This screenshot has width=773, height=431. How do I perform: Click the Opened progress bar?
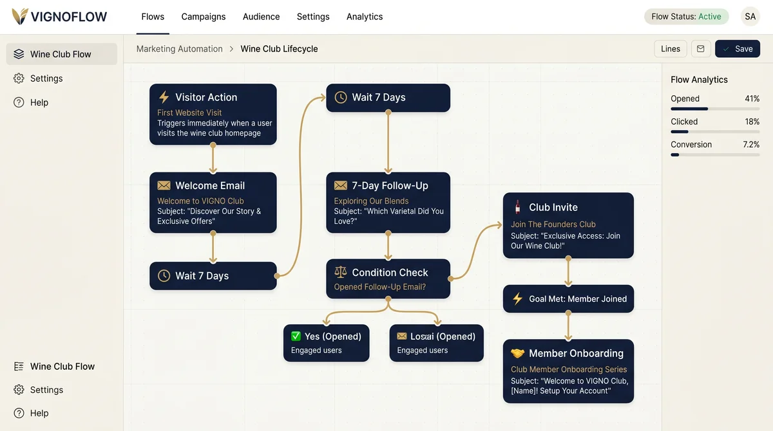715,109
